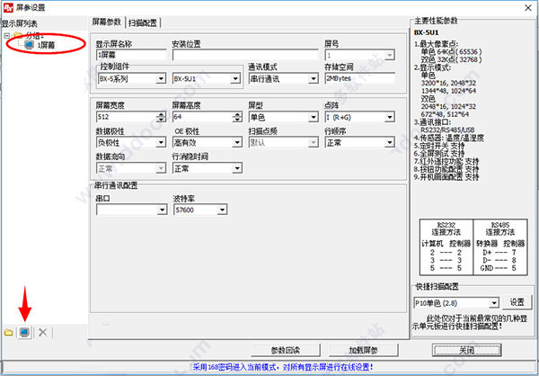
Task: Switch to the 扫描配置 tab
Action: coord(143,23)
